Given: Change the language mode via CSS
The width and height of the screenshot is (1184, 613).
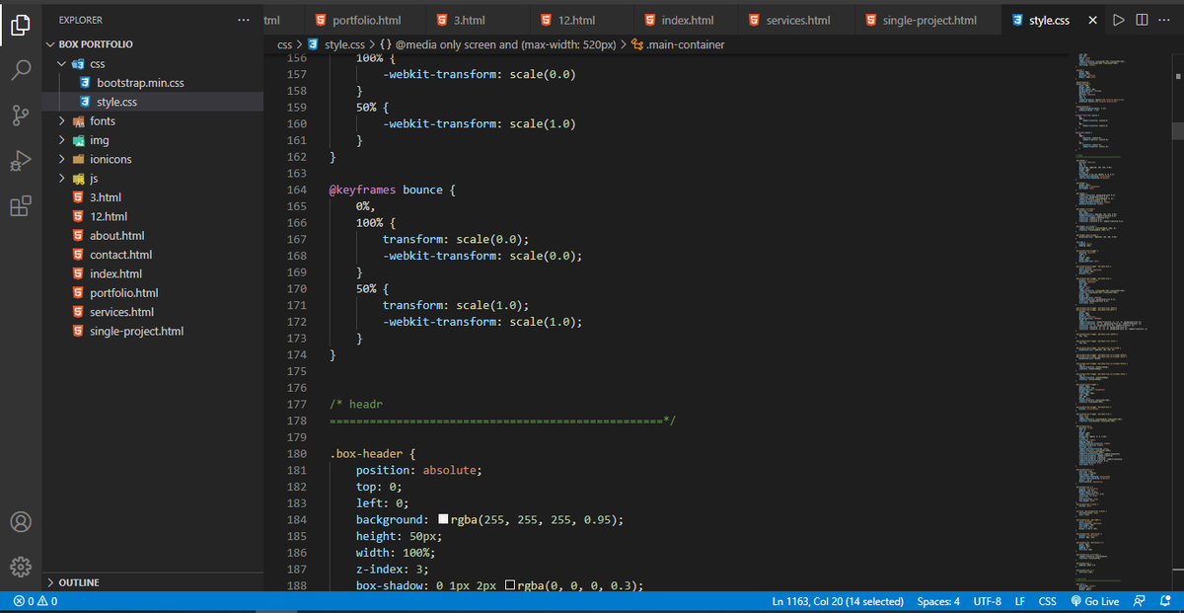Looking at the screenshot, I should pos(1048,601).
